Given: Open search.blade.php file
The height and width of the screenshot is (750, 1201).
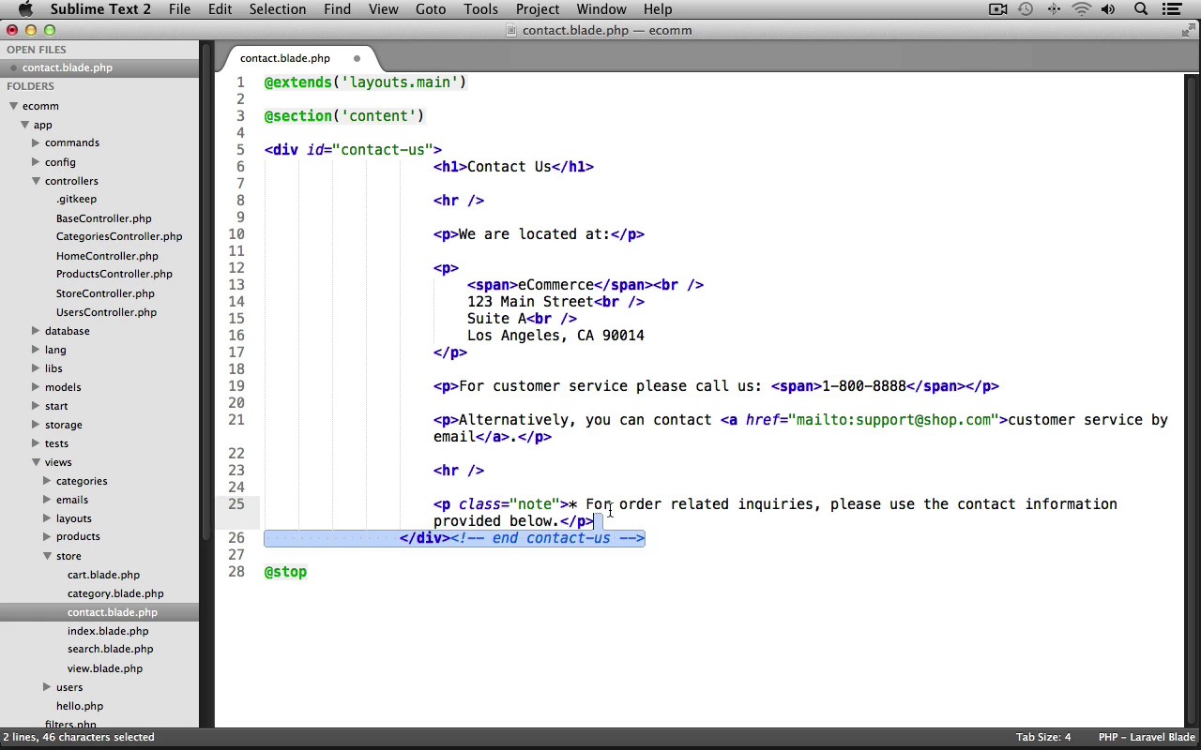Looking at the screenshot, I should click(110, 649).
